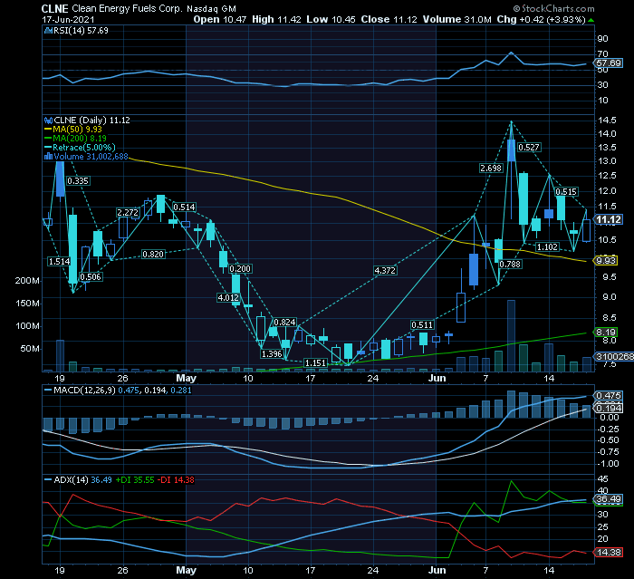Click the 4.372 retracement label
Image resolution: width=634 pixels, height=579 pixels.
385,271
